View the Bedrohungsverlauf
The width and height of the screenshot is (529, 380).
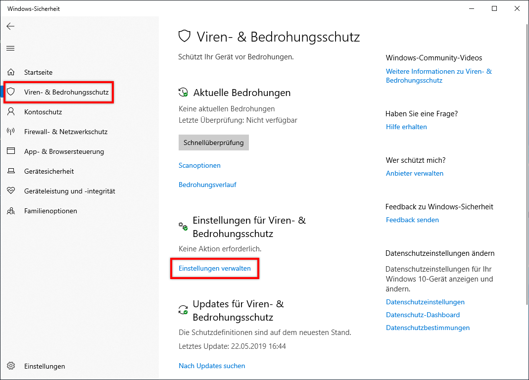(207, 184)
